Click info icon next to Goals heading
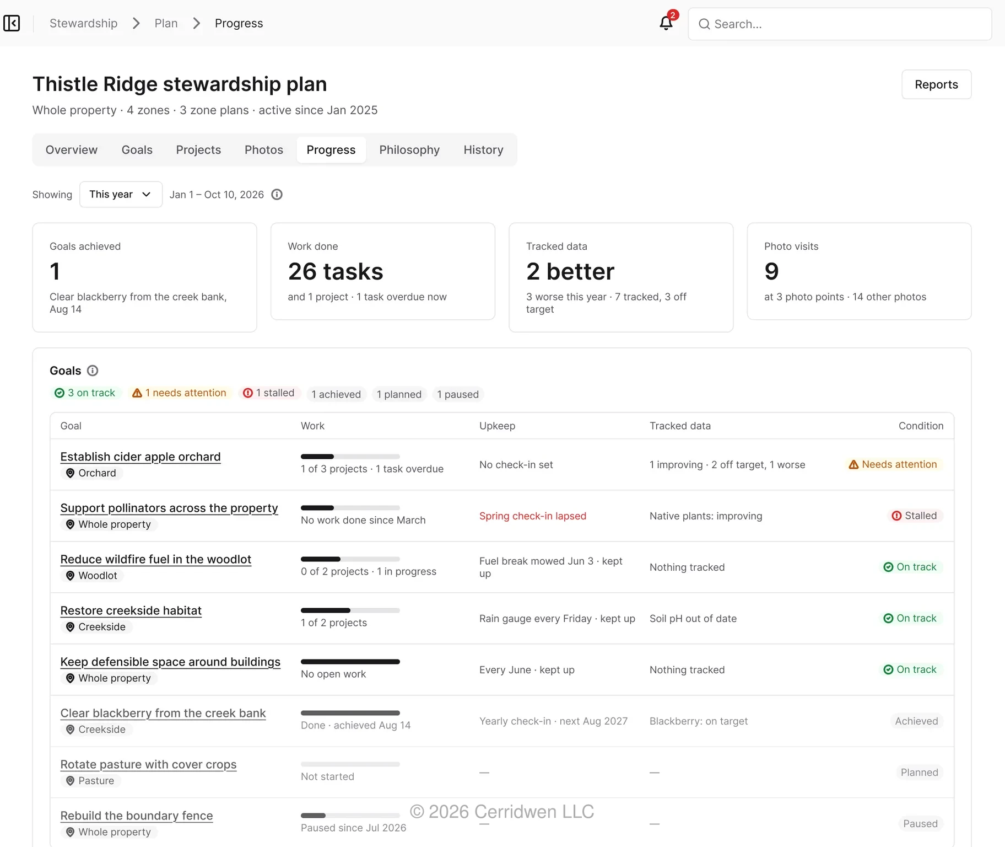This screenshot has height=847, width=1005. tap(93, 371)
